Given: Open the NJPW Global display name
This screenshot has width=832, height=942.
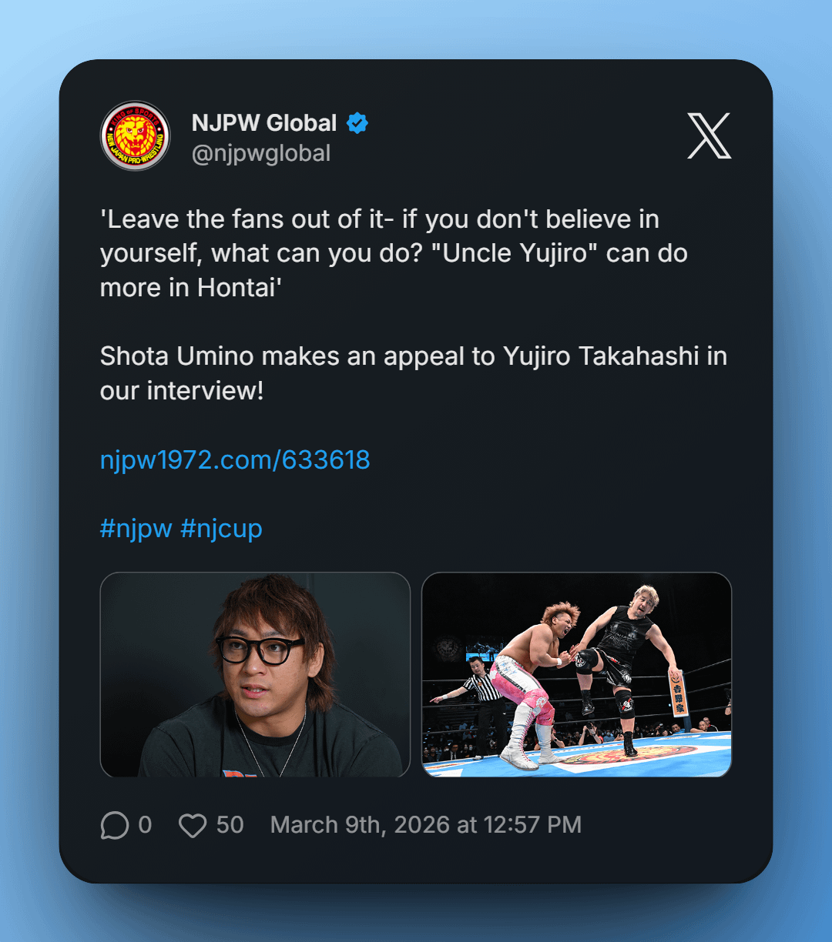Looking at the screenshot, I should pyautogui.click(x=264, y=123).
